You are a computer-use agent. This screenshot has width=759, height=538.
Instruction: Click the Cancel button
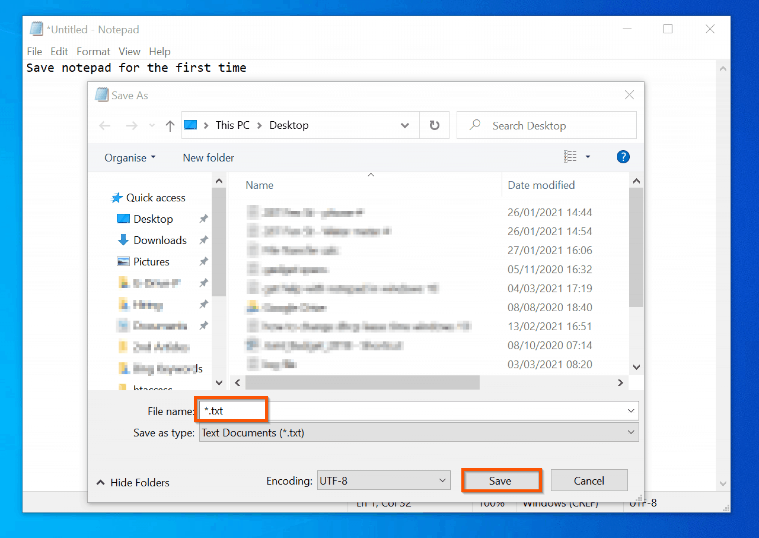pyautogui.click(x=589, y=481)
